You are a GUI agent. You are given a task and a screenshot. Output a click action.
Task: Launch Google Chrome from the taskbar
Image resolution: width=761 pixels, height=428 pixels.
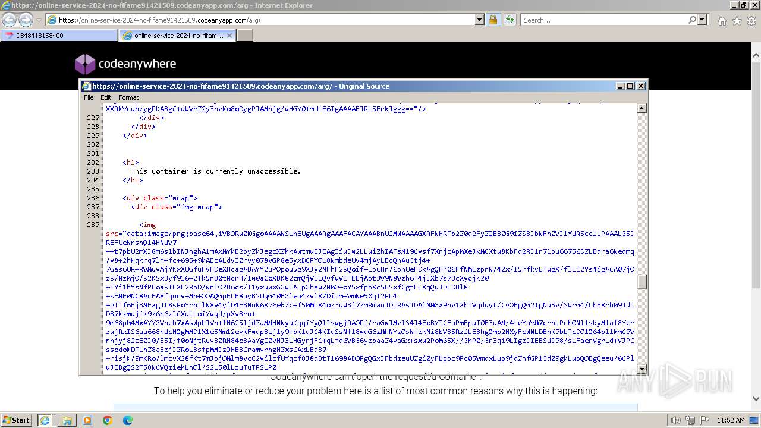point(108,420)
